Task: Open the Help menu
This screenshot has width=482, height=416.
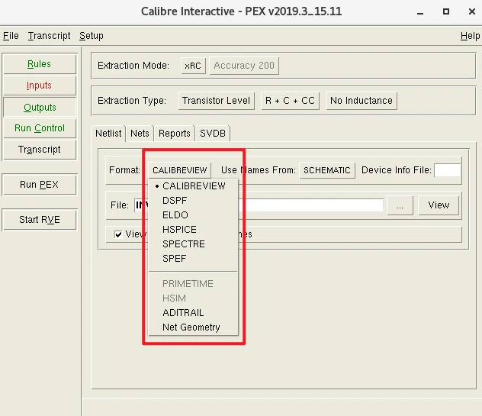Action: tap(470, 36)
